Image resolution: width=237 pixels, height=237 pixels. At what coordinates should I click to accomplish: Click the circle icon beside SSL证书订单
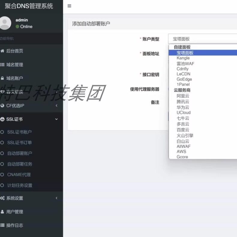2,142
